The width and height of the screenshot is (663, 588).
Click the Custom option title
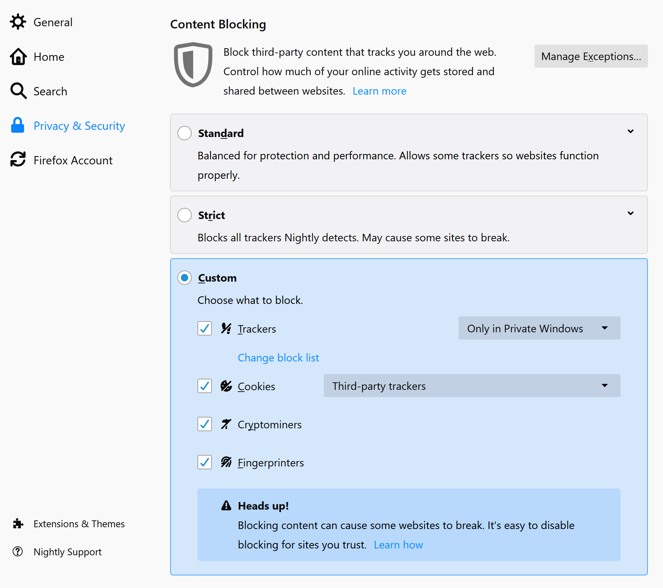pyautogui.click(x=217, y=278)
